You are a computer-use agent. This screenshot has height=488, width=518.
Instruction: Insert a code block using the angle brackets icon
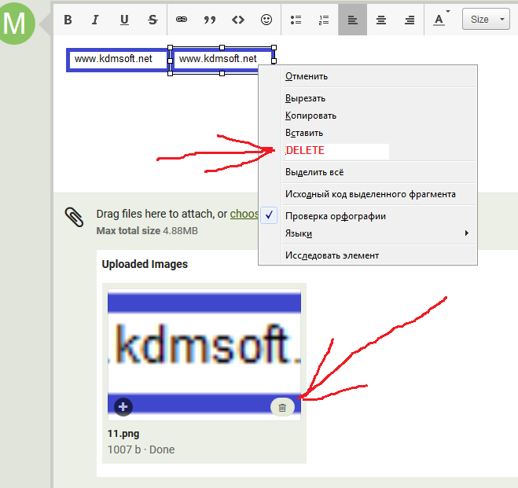pyautogui.click(x=238, y=20)
